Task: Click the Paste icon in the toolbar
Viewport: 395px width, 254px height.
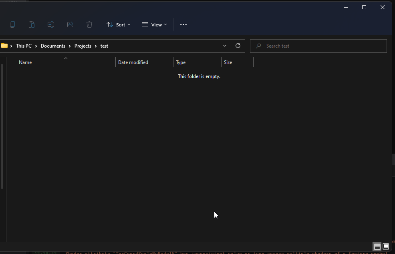Action: click(x=32, y=24)
